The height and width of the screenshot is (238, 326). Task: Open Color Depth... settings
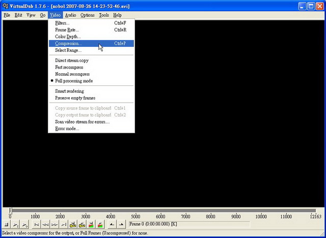point(91,37)
